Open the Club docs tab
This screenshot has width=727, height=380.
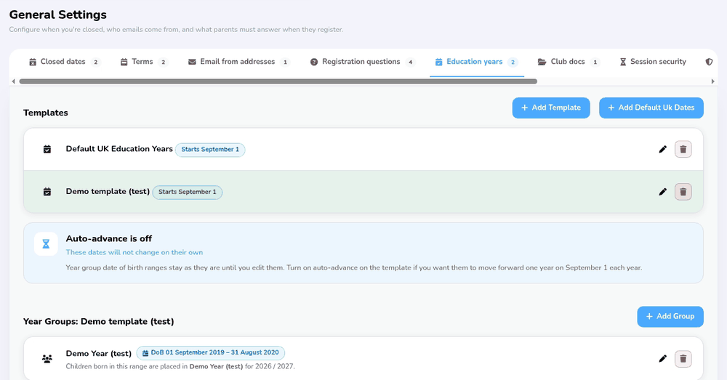569,62
